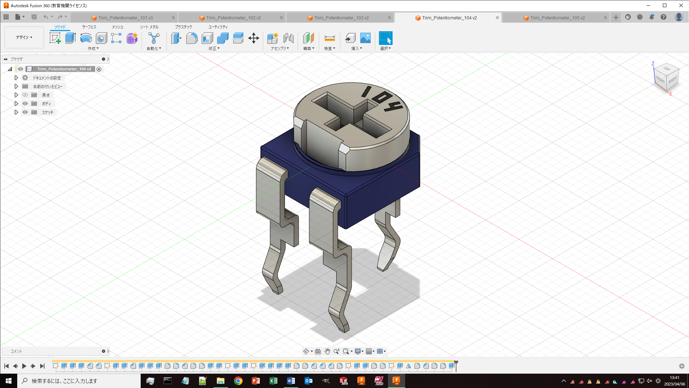Activate the Move/Copy arrows tool
This screenshot has width=689, height=388.
(254, 38)
